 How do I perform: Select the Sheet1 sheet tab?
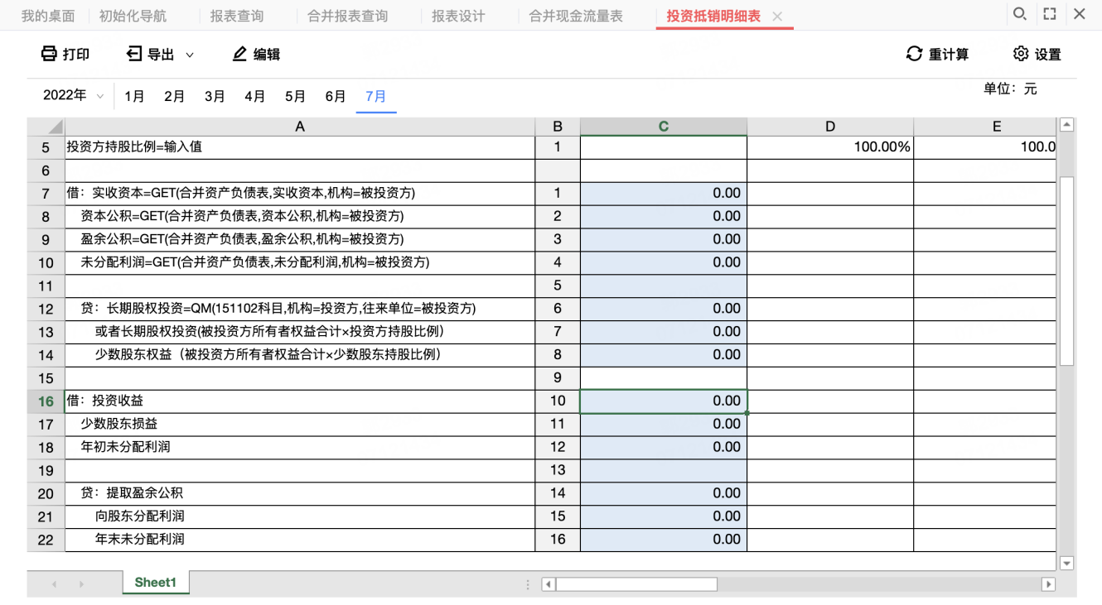(156, 583)
